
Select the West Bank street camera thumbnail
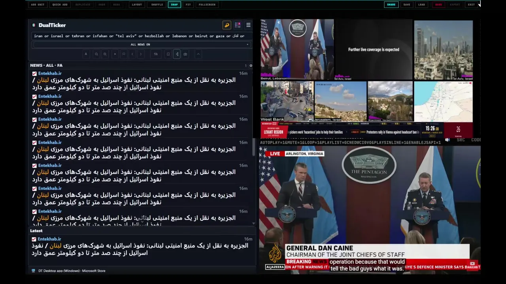click(x=287, y=101)
